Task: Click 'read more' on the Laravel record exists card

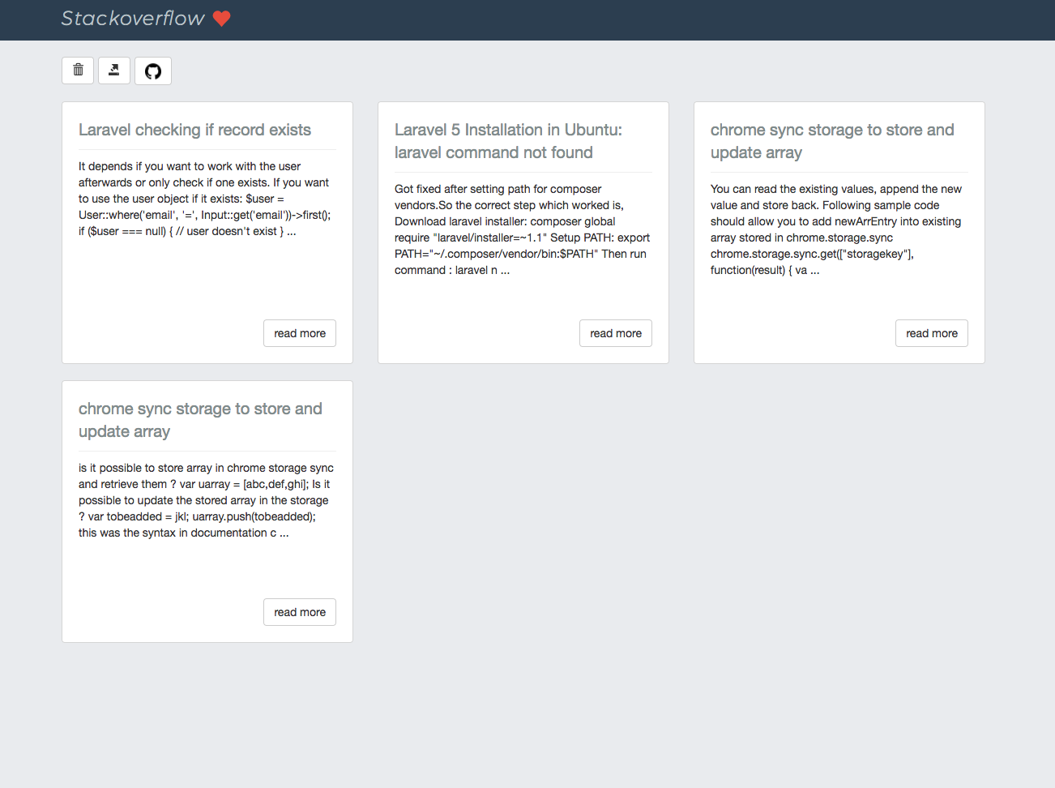Action: [x=299, y=332]
